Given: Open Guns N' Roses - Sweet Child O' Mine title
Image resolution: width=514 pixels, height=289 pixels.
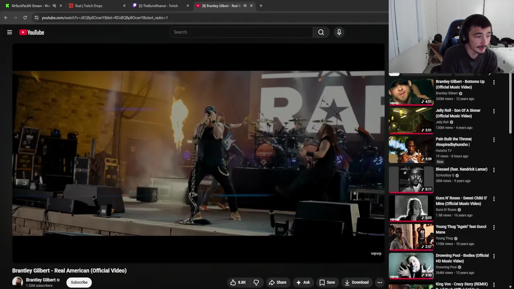Looking at the screenshot, I should pyautogui.click(x=461, y=201).
